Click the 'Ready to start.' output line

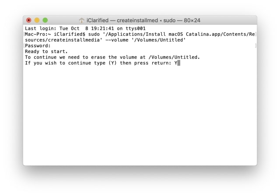(x=46, y=52)
